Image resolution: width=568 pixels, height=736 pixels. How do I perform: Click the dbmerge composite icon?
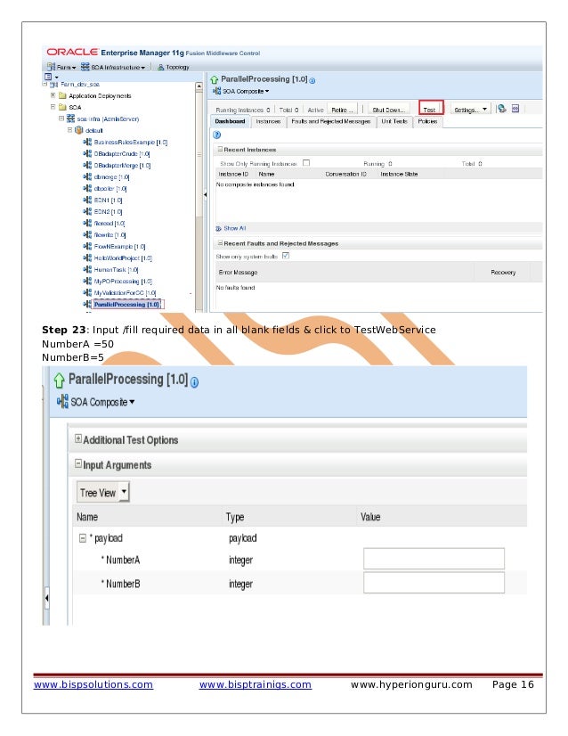click(x=87, y=176)
